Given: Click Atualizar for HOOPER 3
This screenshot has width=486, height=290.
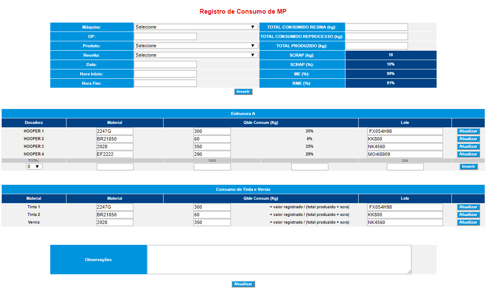Looking at the screenshot, I should (x=468, y=146).
